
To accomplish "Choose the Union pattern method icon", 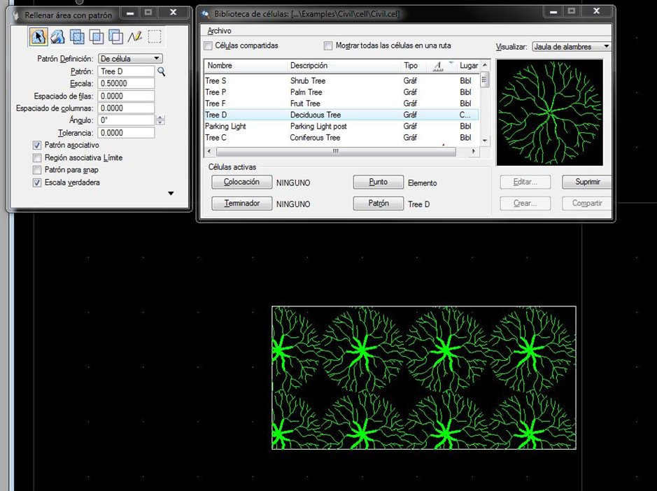I will tap(77, 37).
